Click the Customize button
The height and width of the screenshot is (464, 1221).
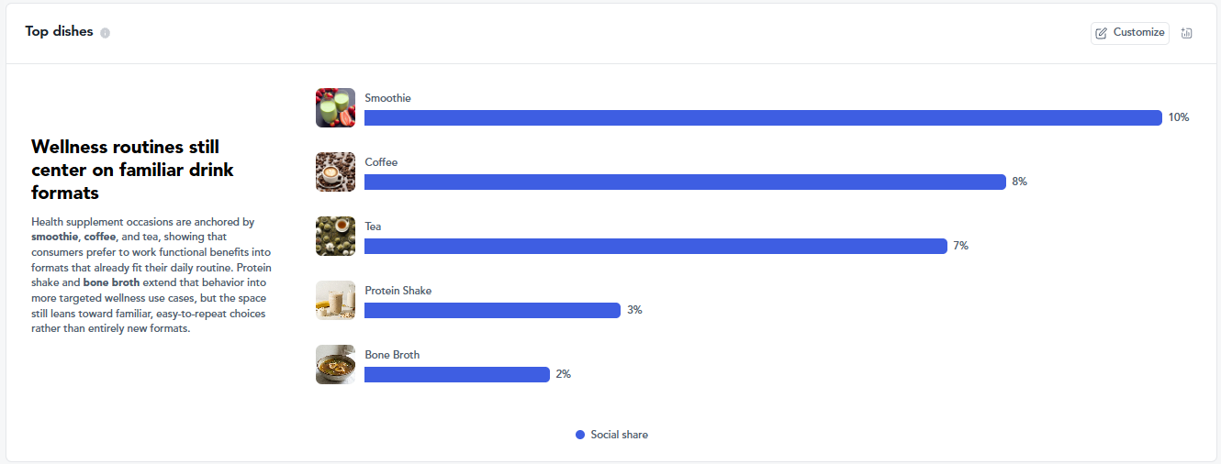point(1130,33)
